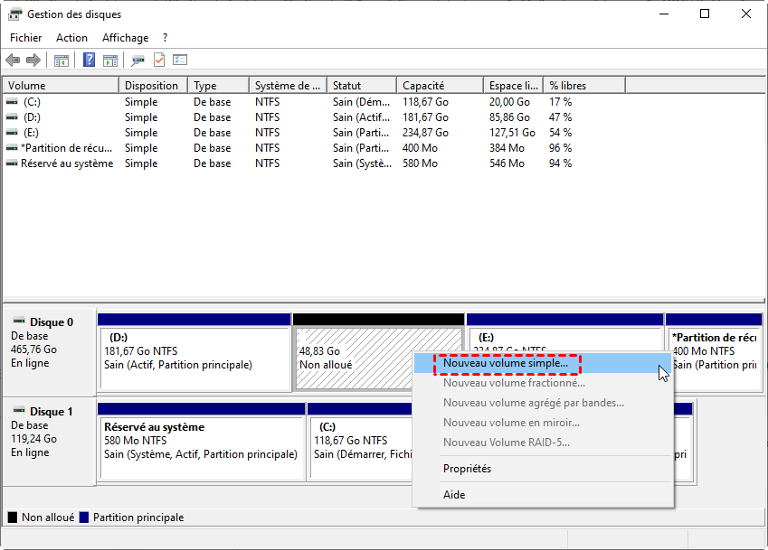Toggle the action pane toolbar icon
Image resolution: width=768 pixels, height=550 pixels.
click(x=109, y=61)
